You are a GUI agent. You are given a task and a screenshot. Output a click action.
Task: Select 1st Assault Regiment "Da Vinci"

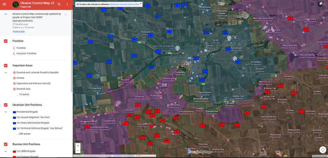[33, 117]
